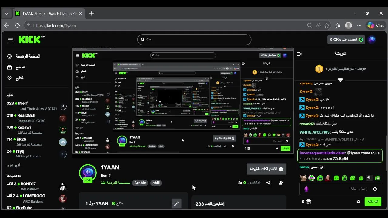Screen dimensions: 388x218
Task: Reload the page with refresh icon
Action: pos(18,25)
